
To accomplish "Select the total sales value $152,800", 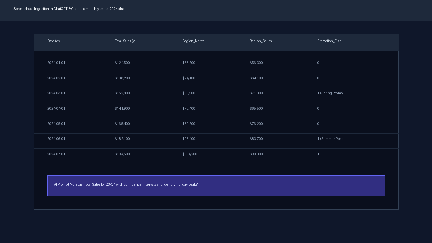I will click(x=122, y=93).
